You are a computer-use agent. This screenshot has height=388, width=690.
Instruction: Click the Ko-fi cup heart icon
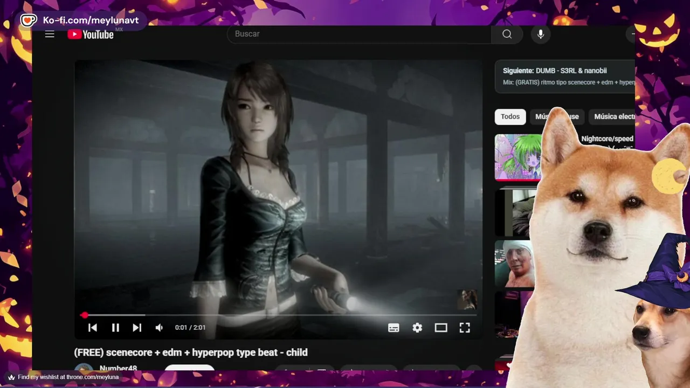click(29, 20)
